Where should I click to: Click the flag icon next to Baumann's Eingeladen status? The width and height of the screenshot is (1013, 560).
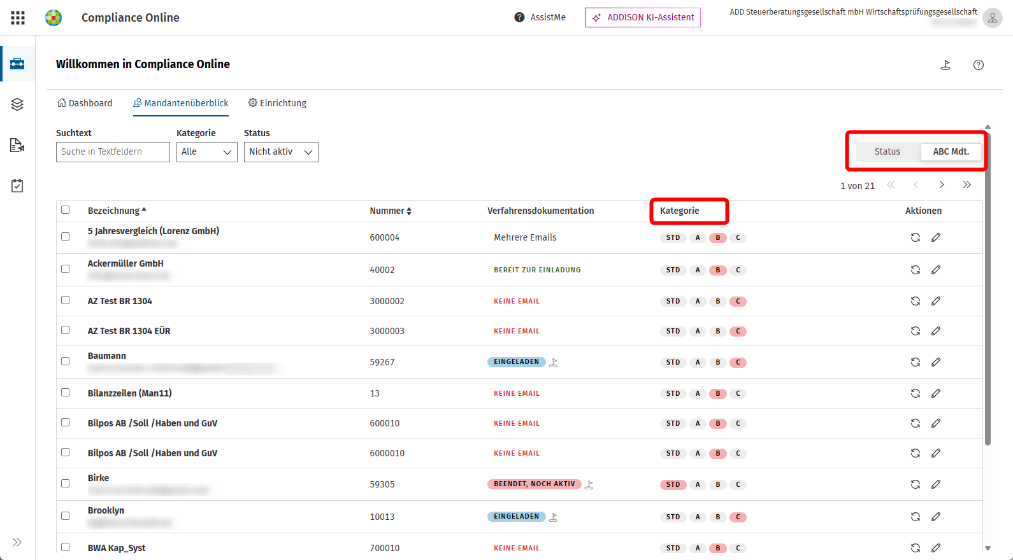tap(554, 363)
